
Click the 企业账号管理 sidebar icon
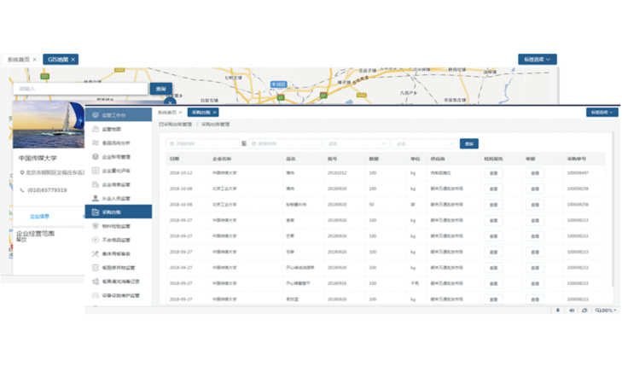tap(95, 156)
